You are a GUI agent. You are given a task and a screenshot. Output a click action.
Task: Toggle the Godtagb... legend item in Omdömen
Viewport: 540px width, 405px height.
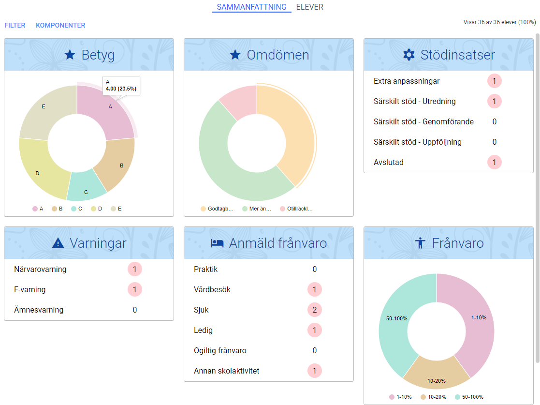point(217,209)
